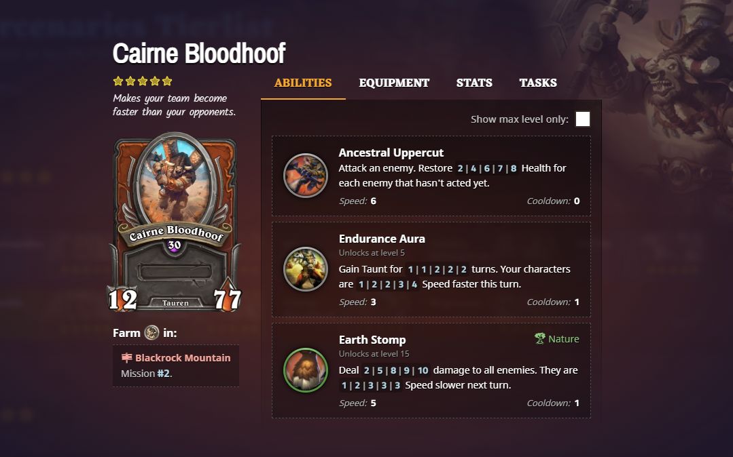Click the level 30 gem on card
Viewport: 733px width, 457px height.
click(175, 245)
